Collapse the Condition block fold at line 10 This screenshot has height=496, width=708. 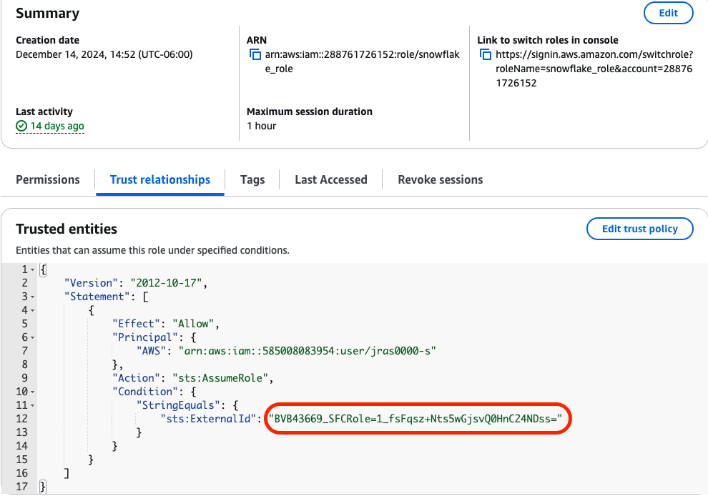pos(32,392)
